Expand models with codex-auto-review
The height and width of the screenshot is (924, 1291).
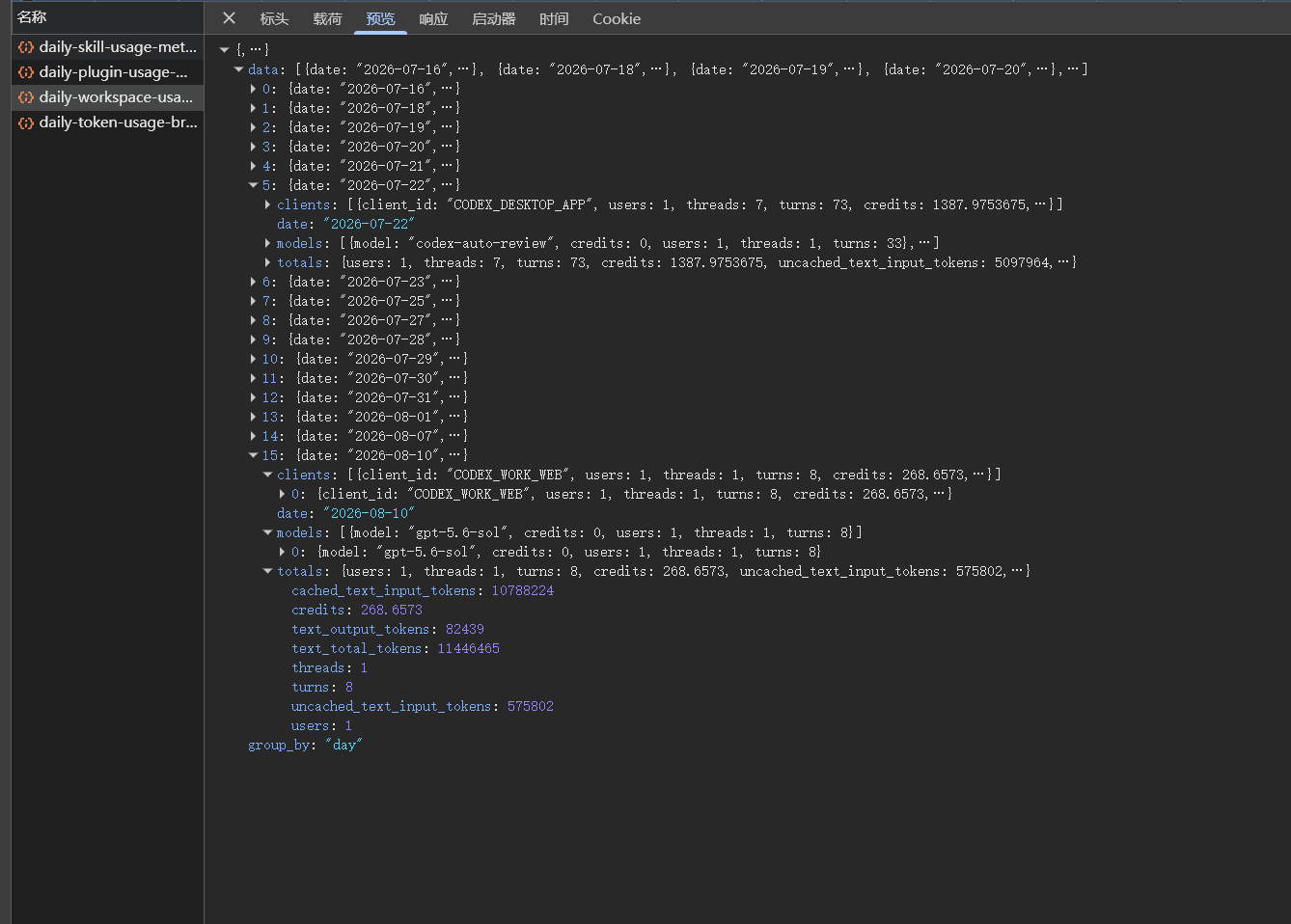[x=268, y=243]
